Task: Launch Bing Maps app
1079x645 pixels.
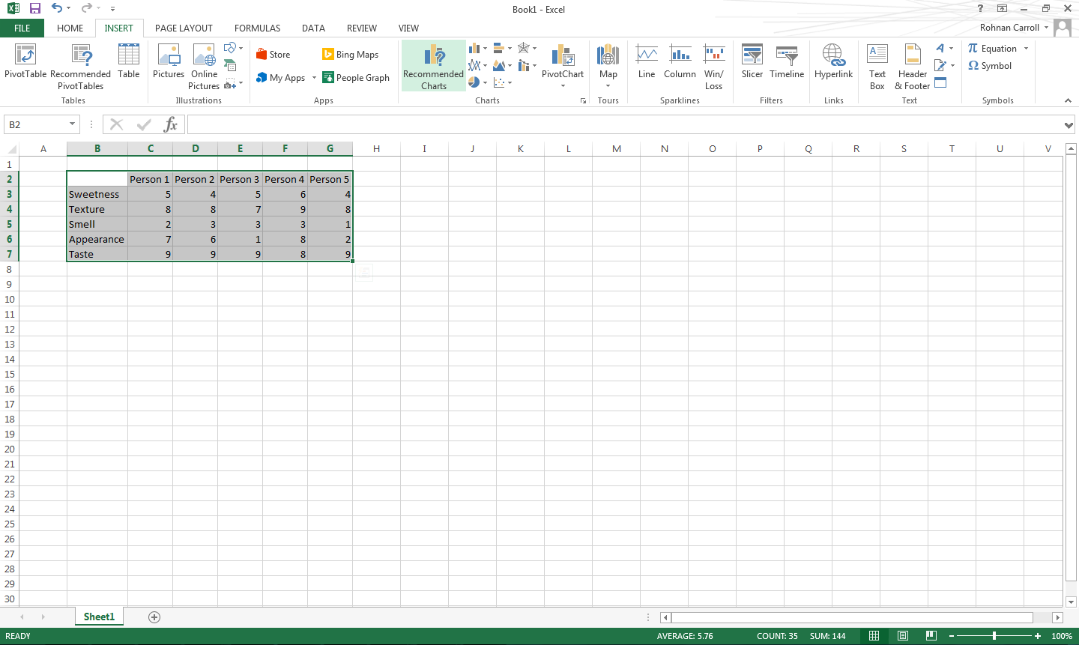Action: 351,55
